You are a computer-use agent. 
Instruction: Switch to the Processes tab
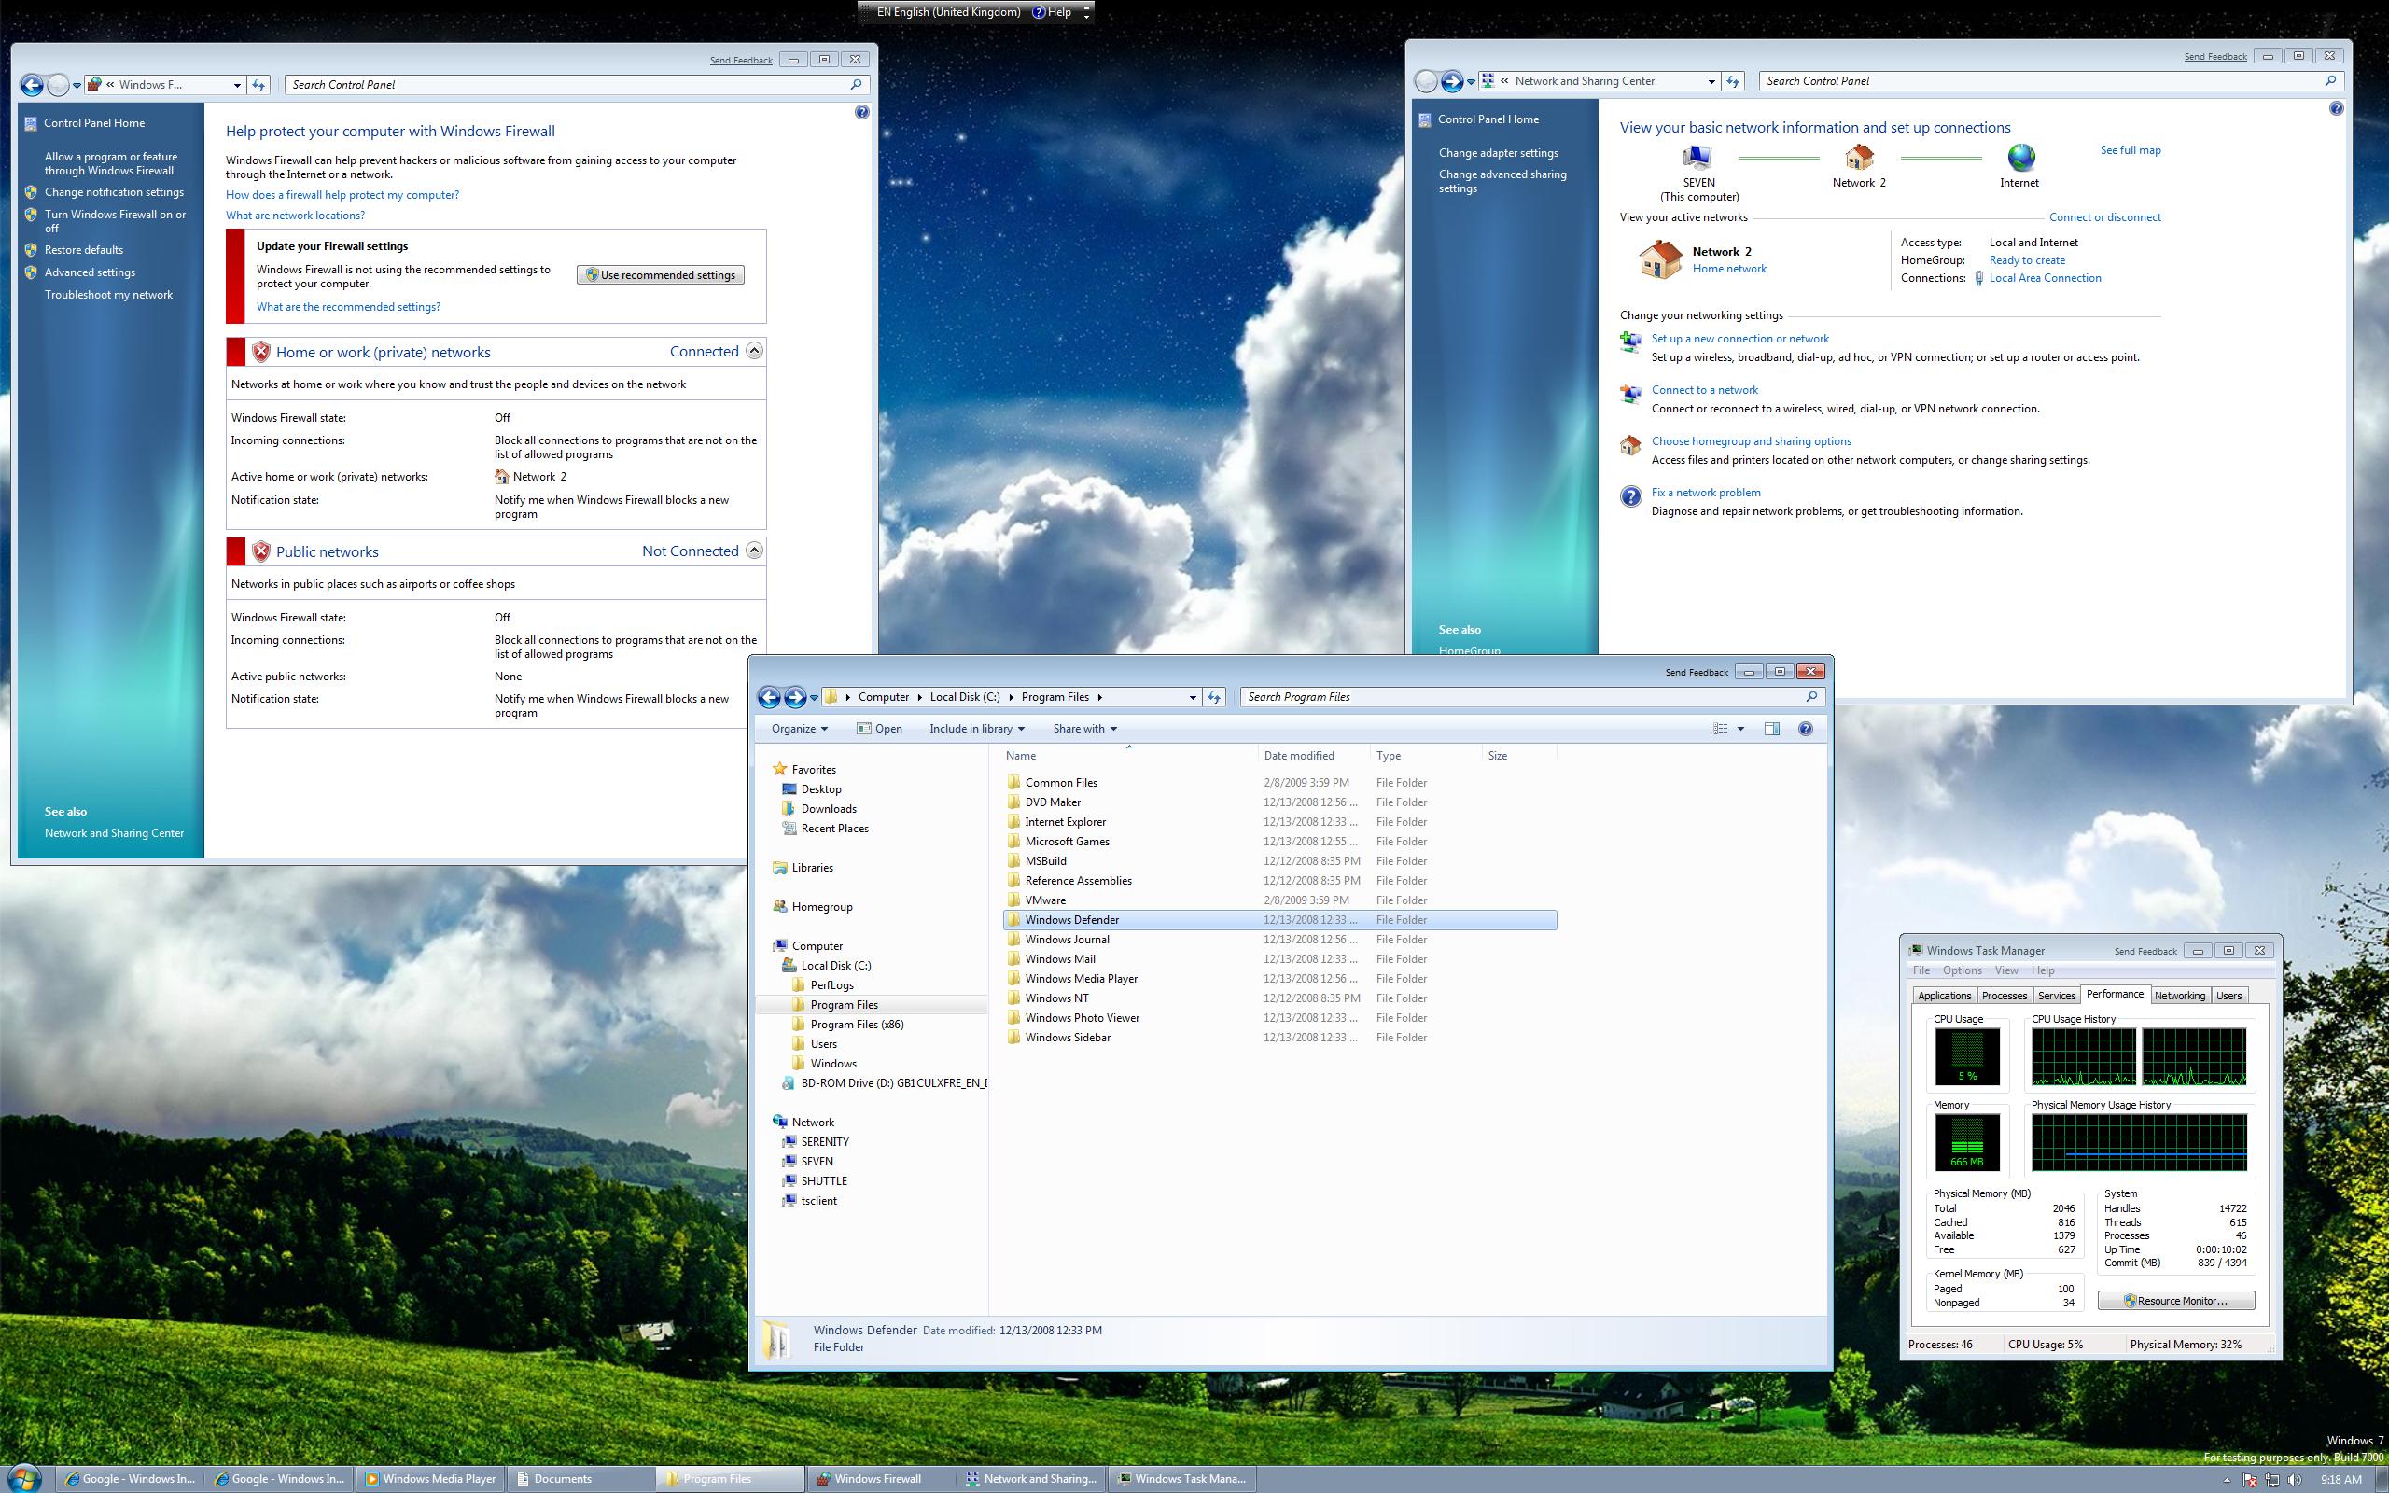pyautogui.click(x=2004, y=996)
